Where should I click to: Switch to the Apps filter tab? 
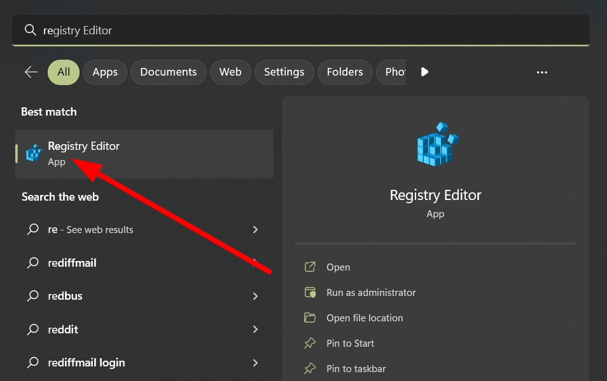coord(105,72)
